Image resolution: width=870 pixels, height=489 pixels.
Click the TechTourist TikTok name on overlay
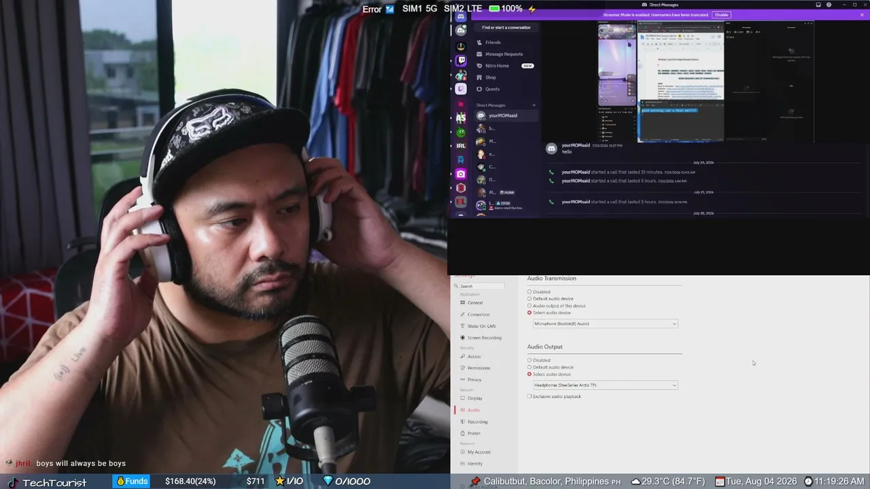pos(54,482)
